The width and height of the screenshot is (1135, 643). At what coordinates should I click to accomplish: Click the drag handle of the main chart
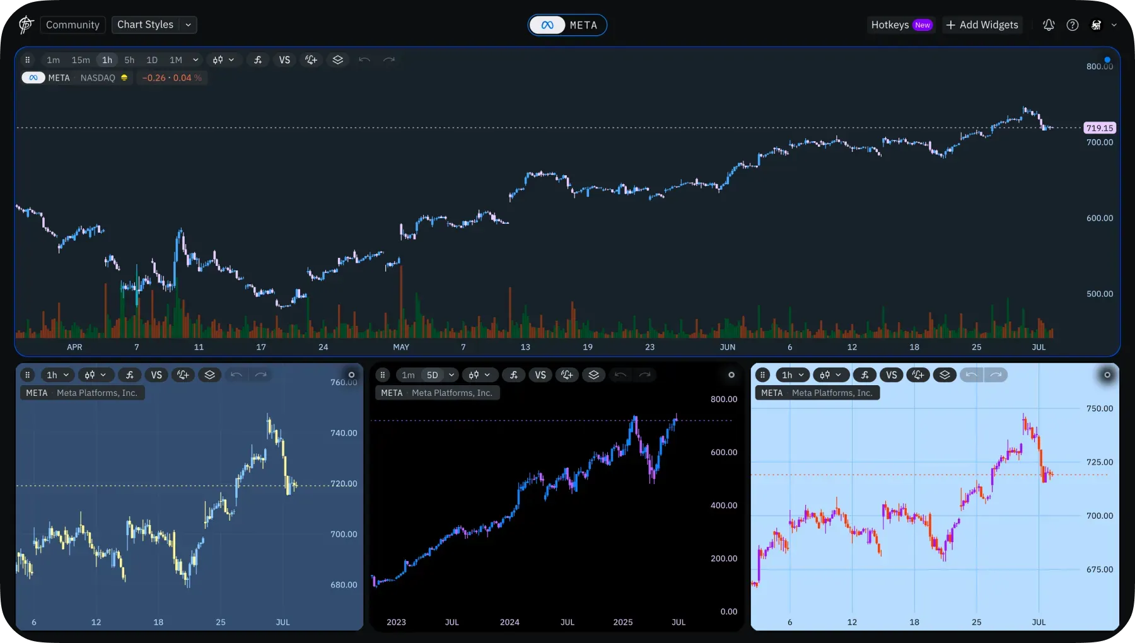pyautogui.click(x=28, y=60)
